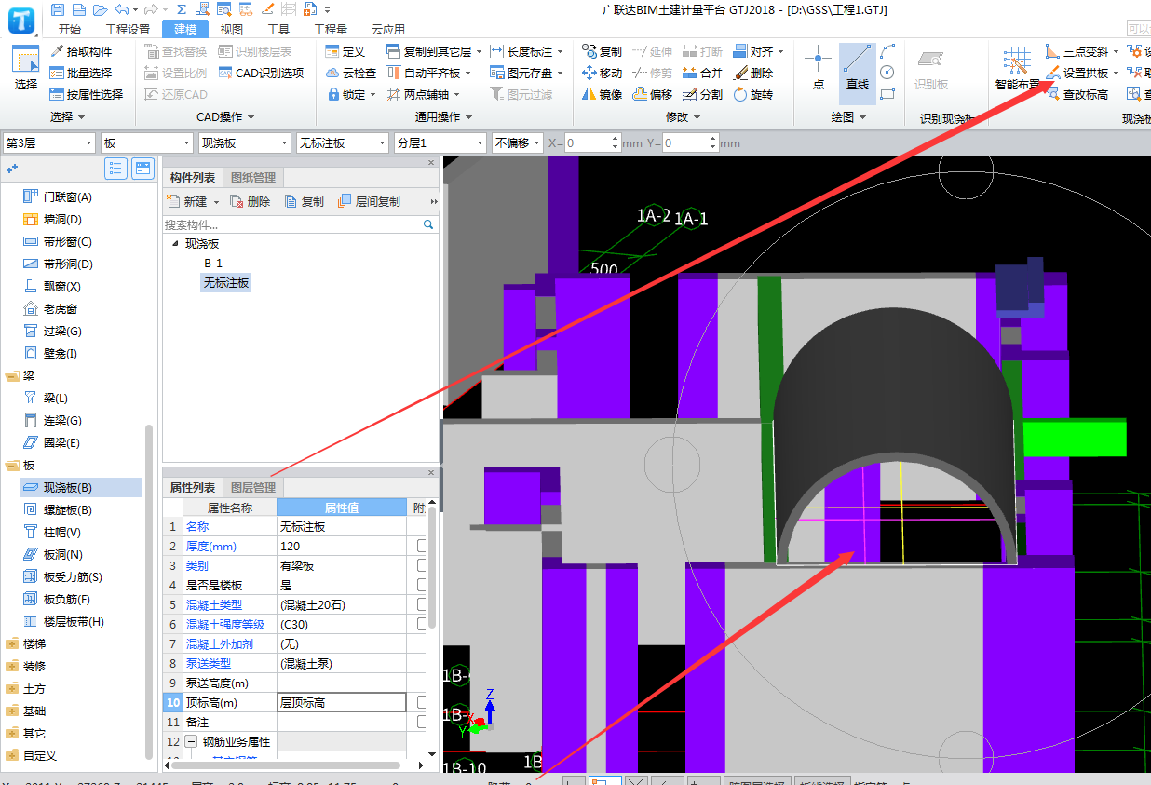Collapse the 现浇板 tree node
1151x785 pixels.
[x=174, y=243]
